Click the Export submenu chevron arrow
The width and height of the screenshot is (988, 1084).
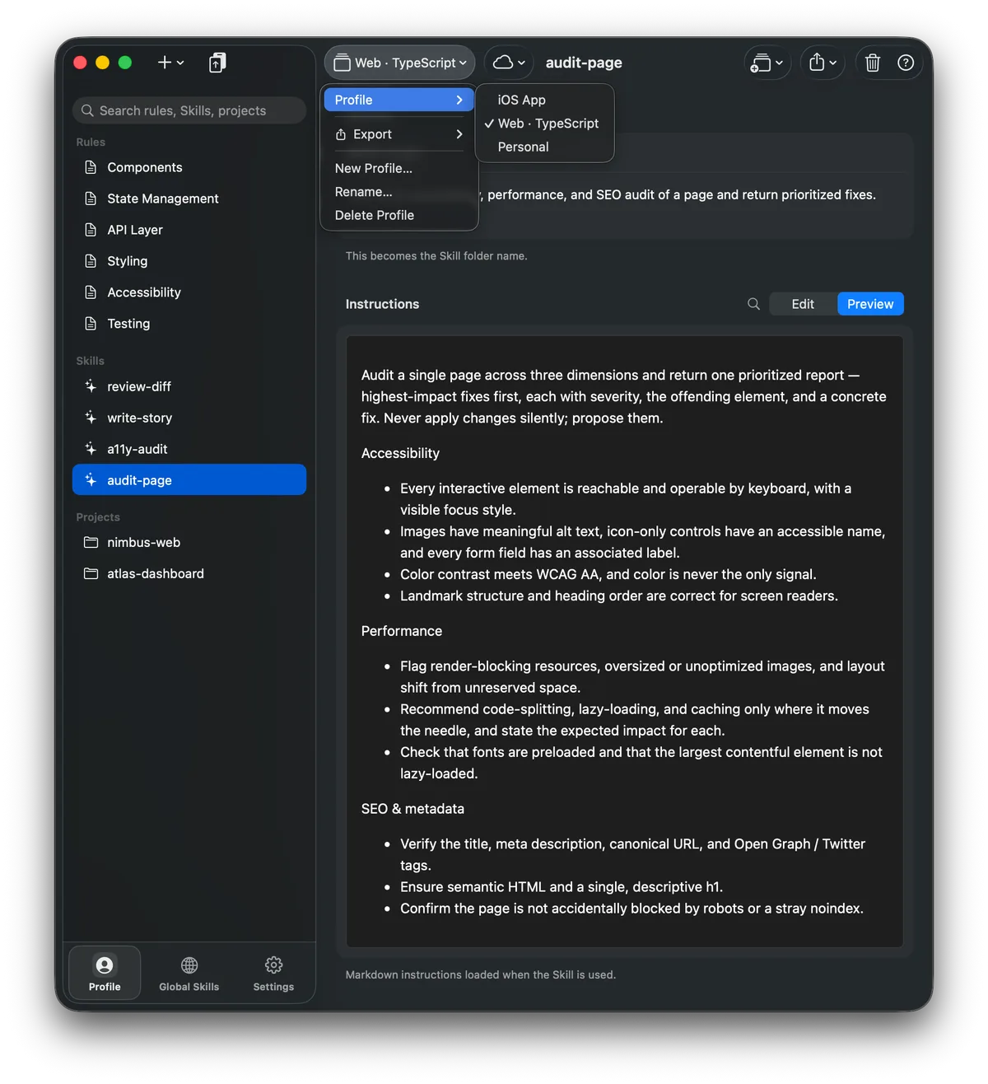pyautogui.click(x=459, y=134)
